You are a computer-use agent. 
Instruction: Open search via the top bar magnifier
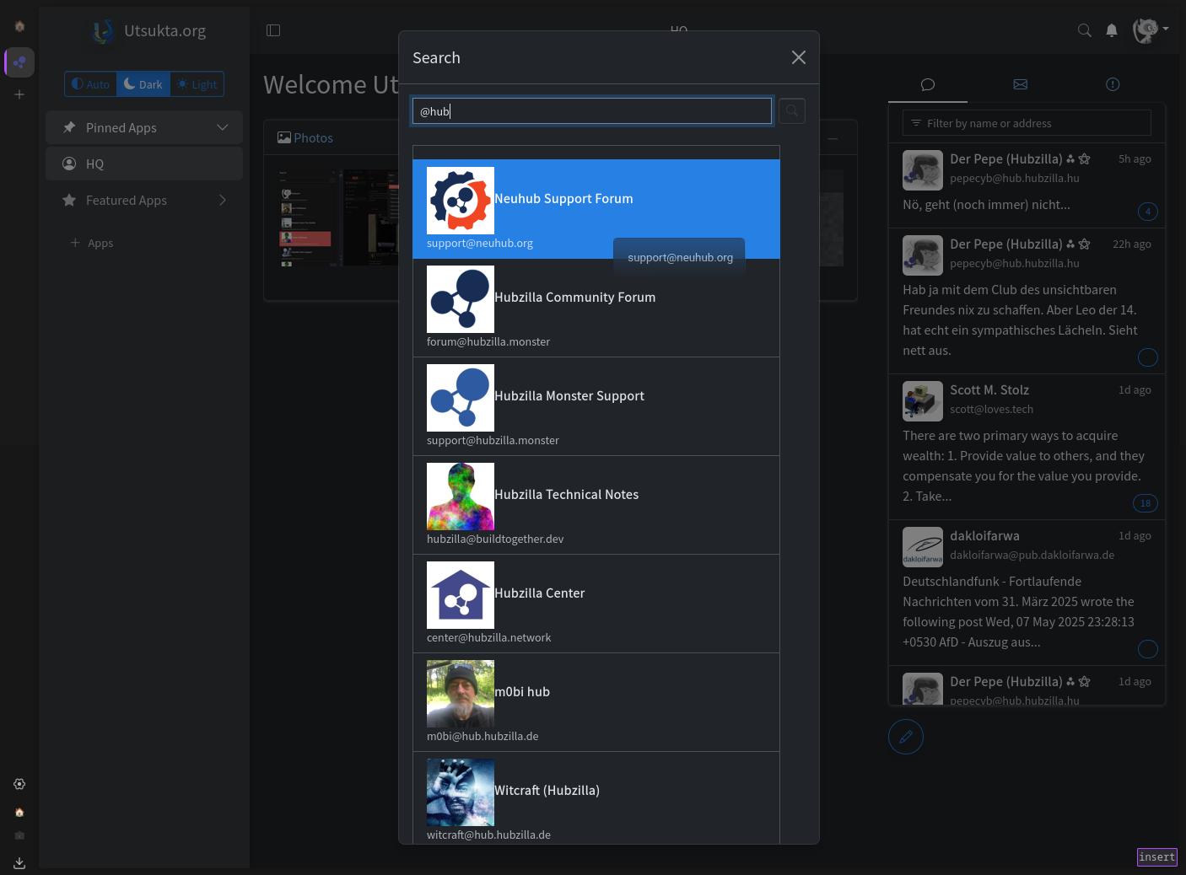tap(1085, 30)
